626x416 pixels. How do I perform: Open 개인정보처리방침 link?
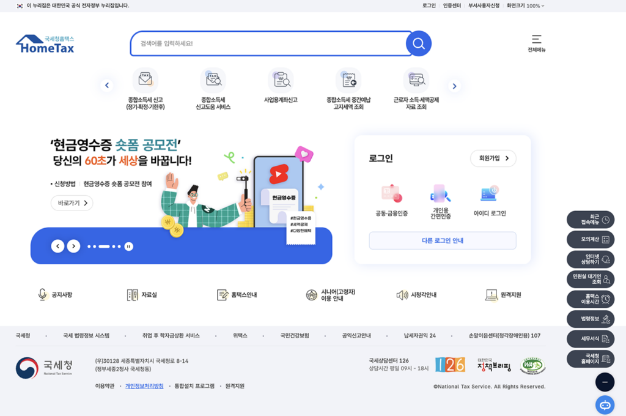point(144,386)
